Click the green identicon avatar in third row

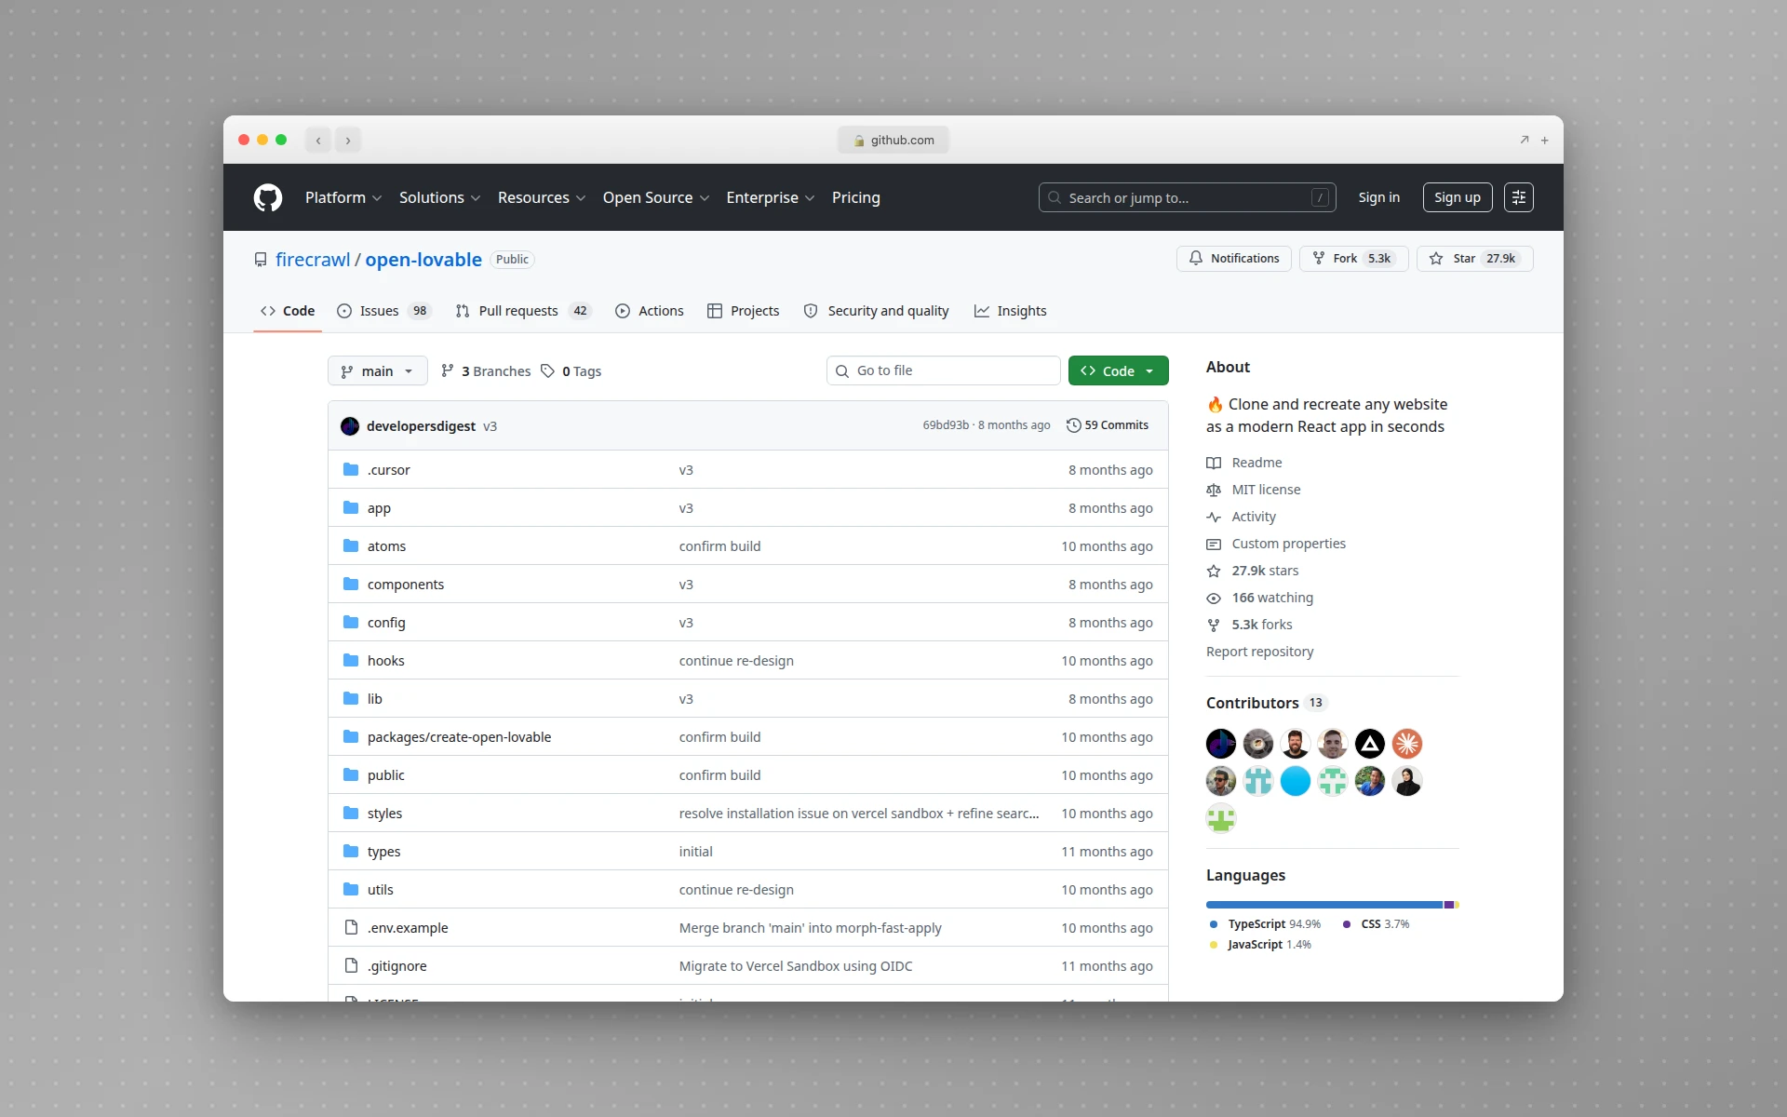1221,818
